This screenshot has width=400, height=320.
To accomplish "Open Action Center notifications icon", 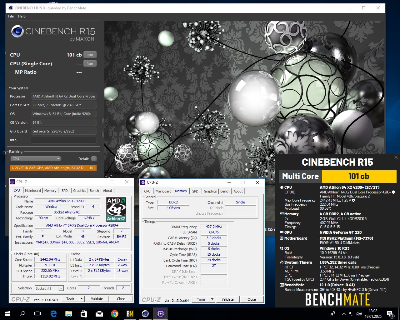I will [390, 314].
